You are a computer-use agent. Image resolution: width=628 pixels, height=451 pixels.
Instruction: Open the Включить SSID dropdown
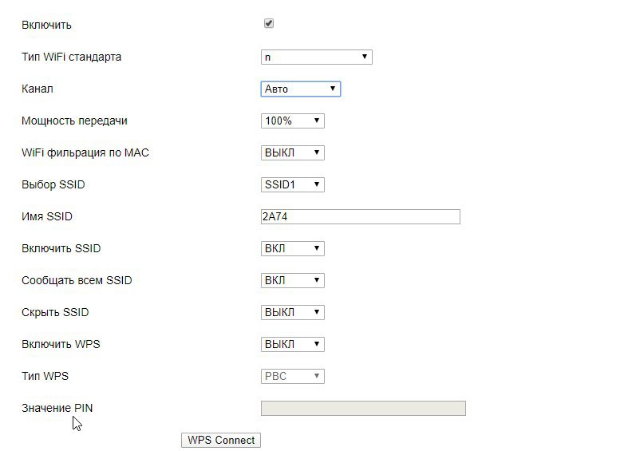[292, 248]
